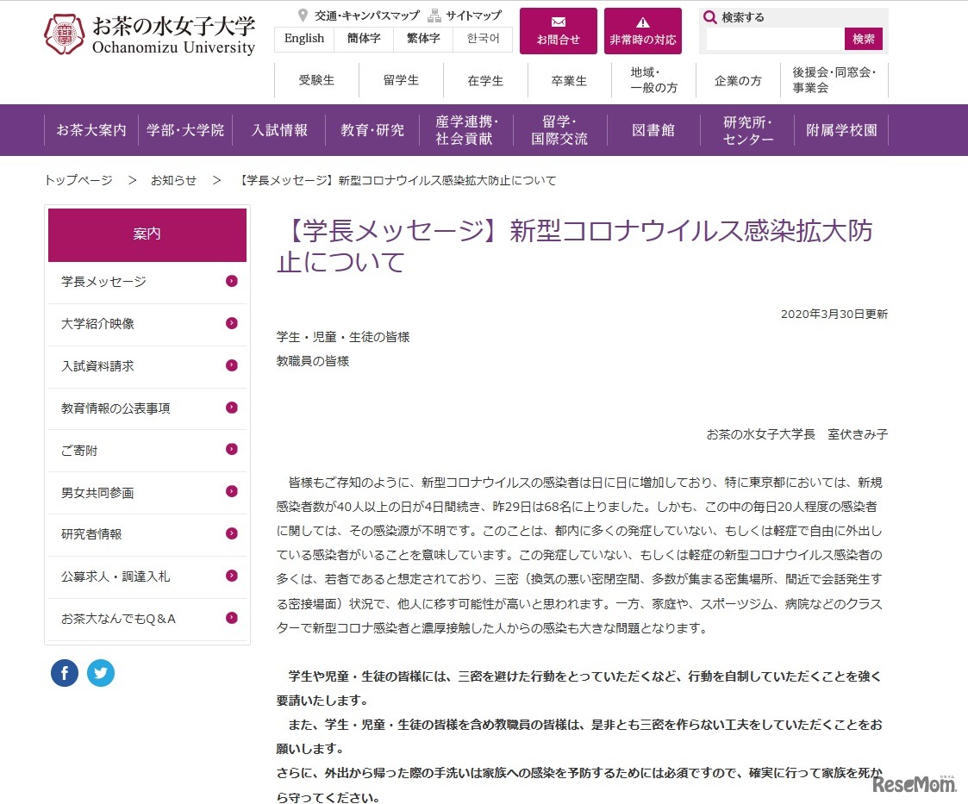This screenshot has width=968, height=804.
Task: Expand 研究者情報 with its arrow icon
Action: pos(230,534)
